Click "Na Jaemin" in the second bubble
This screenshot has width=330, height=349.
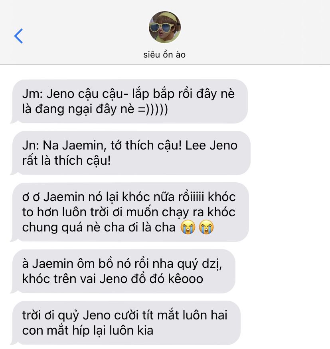(x=73, y=146)
